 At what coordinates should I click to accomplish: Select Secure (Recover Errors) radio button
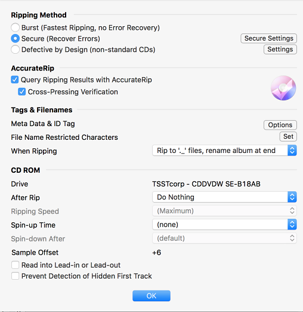tap(16, 38)
